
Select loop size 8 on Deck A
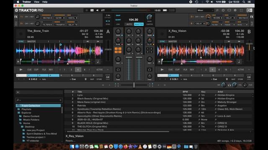pyautogui.click(x=85, y=70)
